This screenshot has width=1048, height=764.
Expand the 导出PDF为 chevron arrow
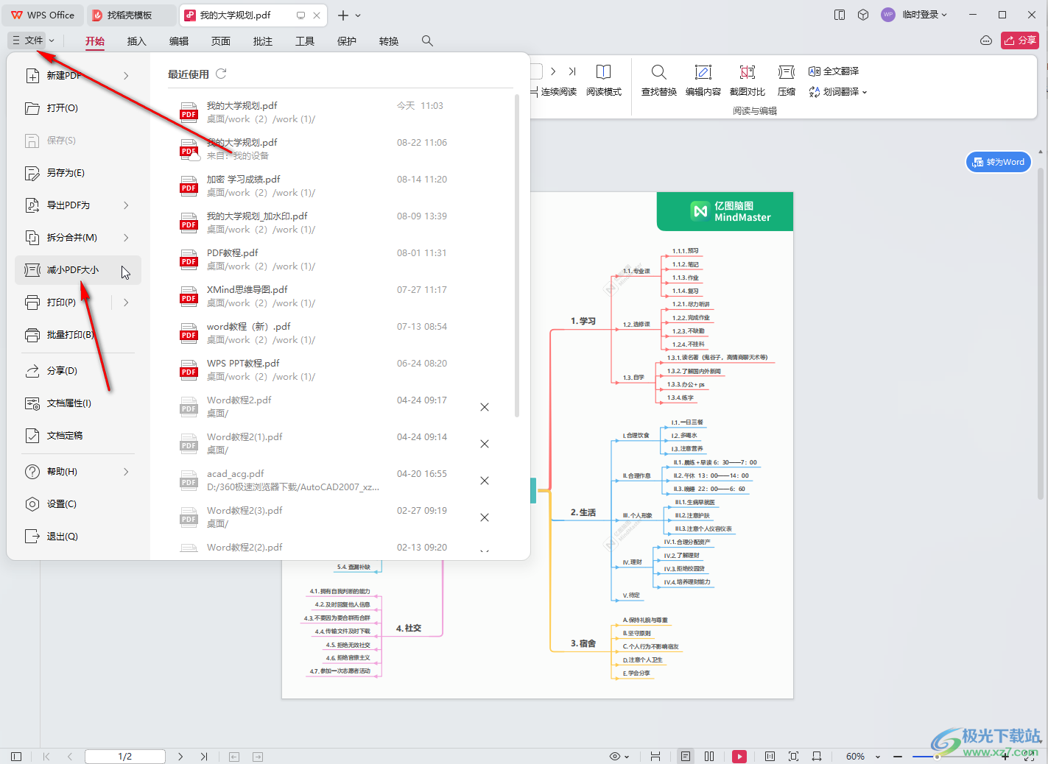[x=126, y=205]
